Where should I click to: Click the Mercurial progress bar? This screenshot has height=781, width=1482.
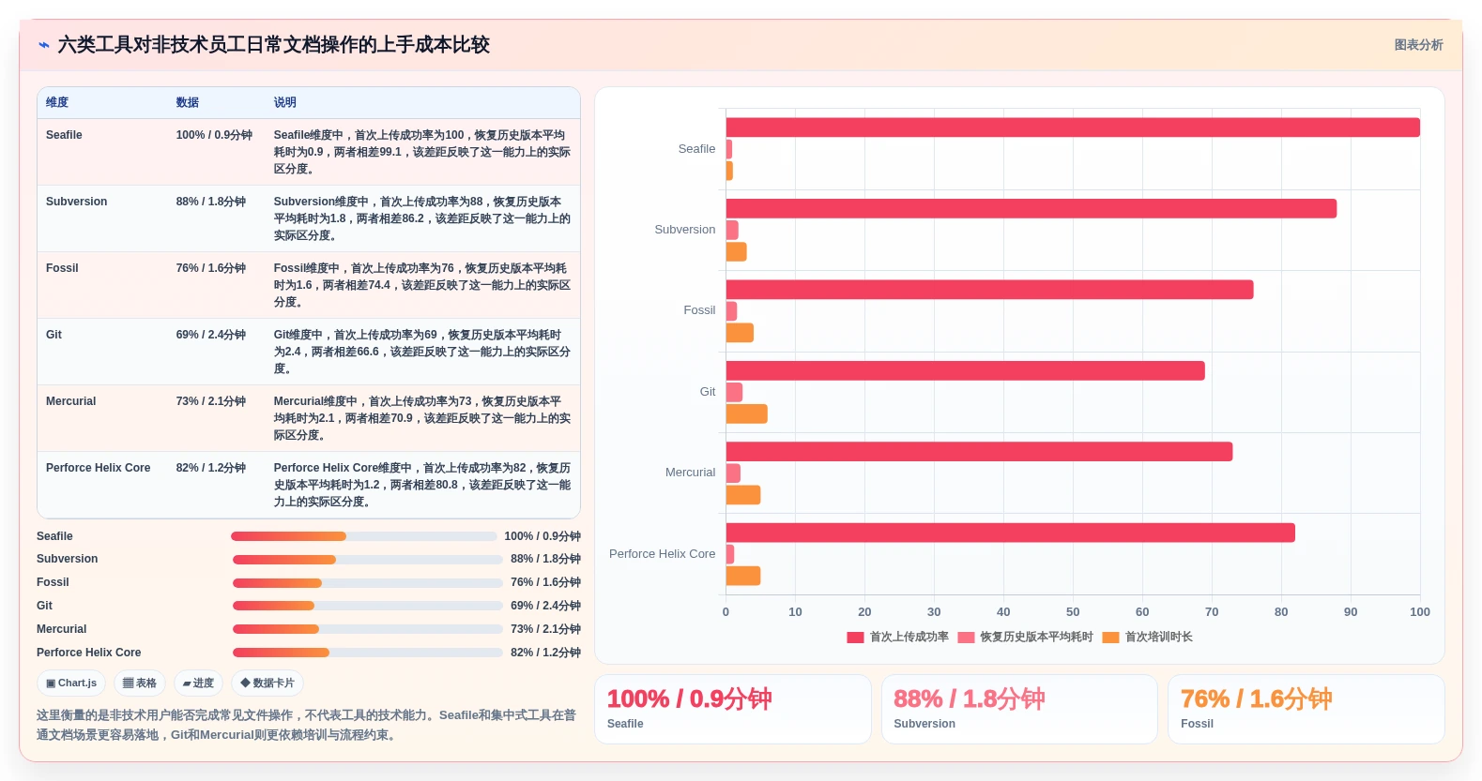pyautogui.click(x=368, y=629)
